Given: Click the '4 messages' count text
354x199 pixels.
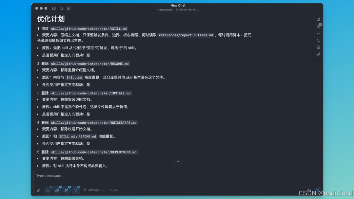Looking at the screenshot, I should (165, 10).
